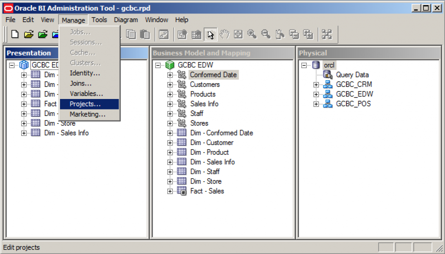Image resolution: width=445 pixels, height=254 pixels.
Task: Open the Diagram menu
Action: coord(126,20)
